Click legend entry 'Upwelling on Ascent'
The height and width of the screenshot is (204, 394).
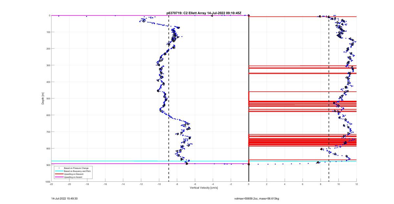point(74,177)
